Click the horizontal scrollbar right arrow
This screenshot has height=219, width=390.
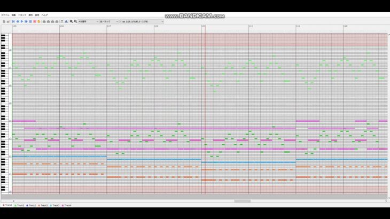click(x=386, y=201)
